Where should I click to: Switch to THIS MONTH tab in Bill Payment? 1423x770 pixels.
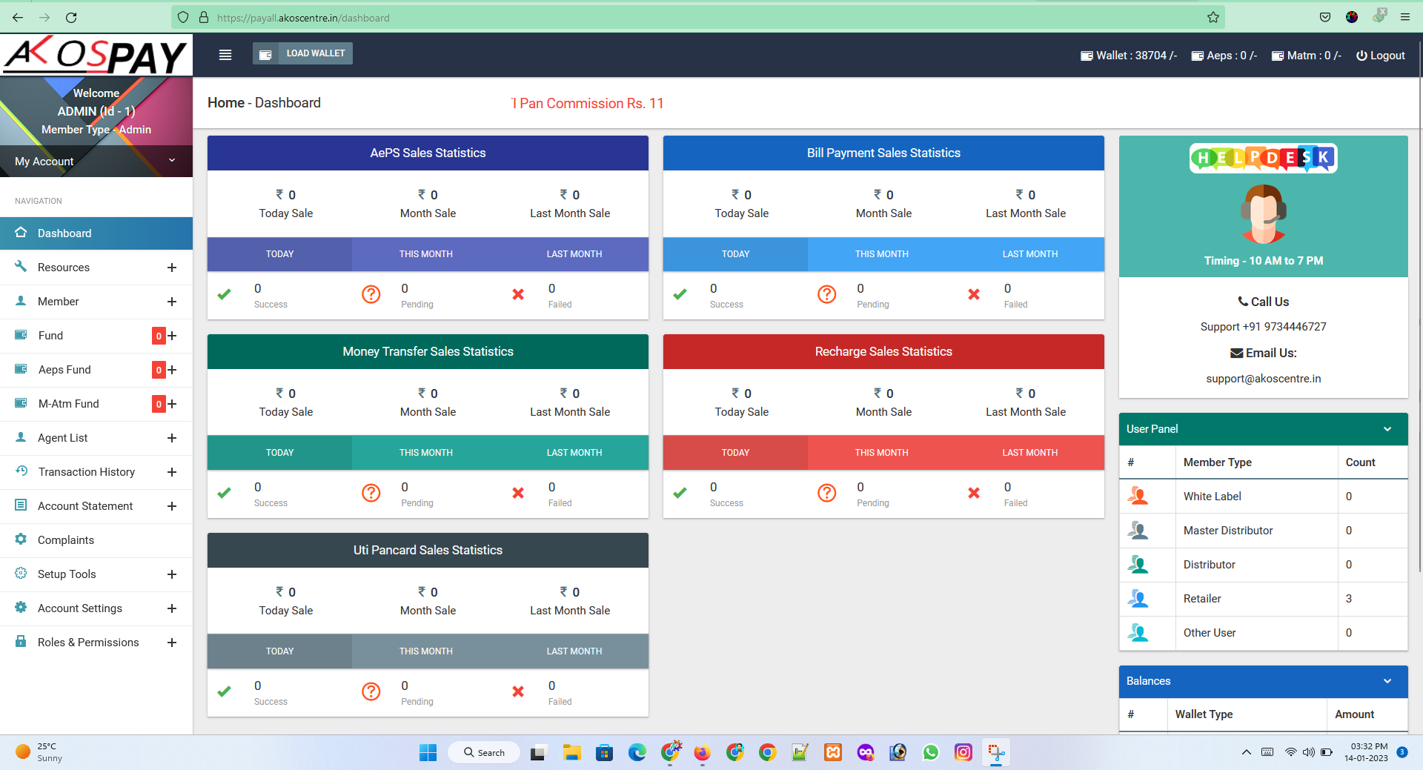881,254
